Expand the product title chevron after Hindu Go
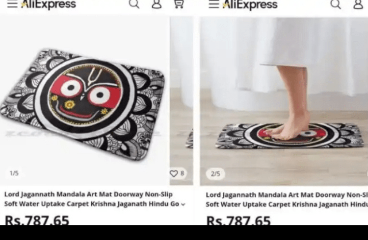The width and height of the screenshot is (368, 240). (184, 204)
